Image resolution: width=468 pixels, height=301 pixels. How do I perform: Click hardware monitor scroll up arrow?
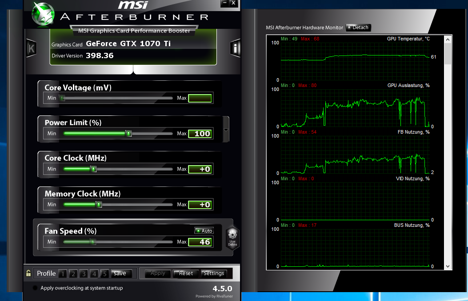click(x=448, y=40)
